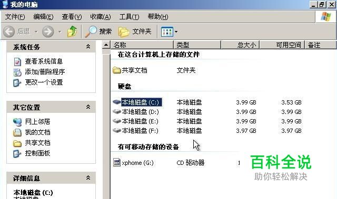Sort by 名称 column header
The width and height of the screenshot is (337, 199).
142,45
